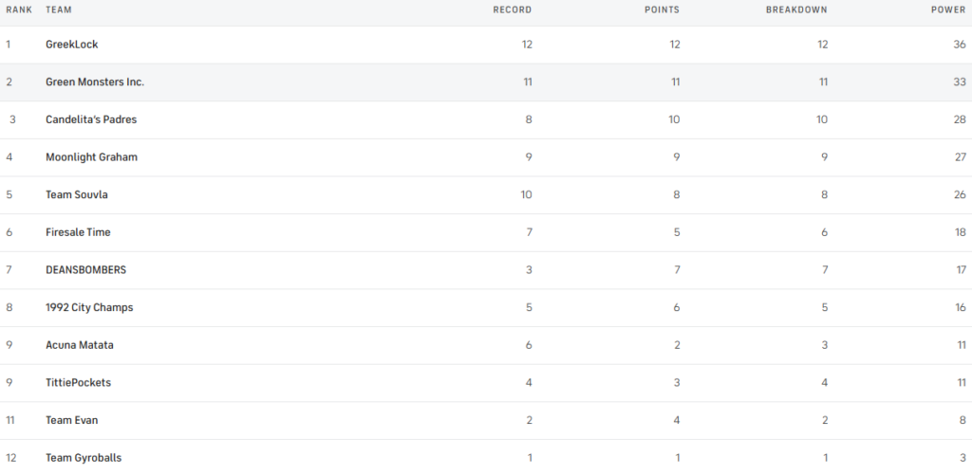Sort standings by POINTS column header
The image size is (972, 475).
coord(660,9)
